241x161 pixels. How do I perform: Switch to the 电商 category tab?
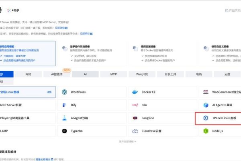point(199,74)
